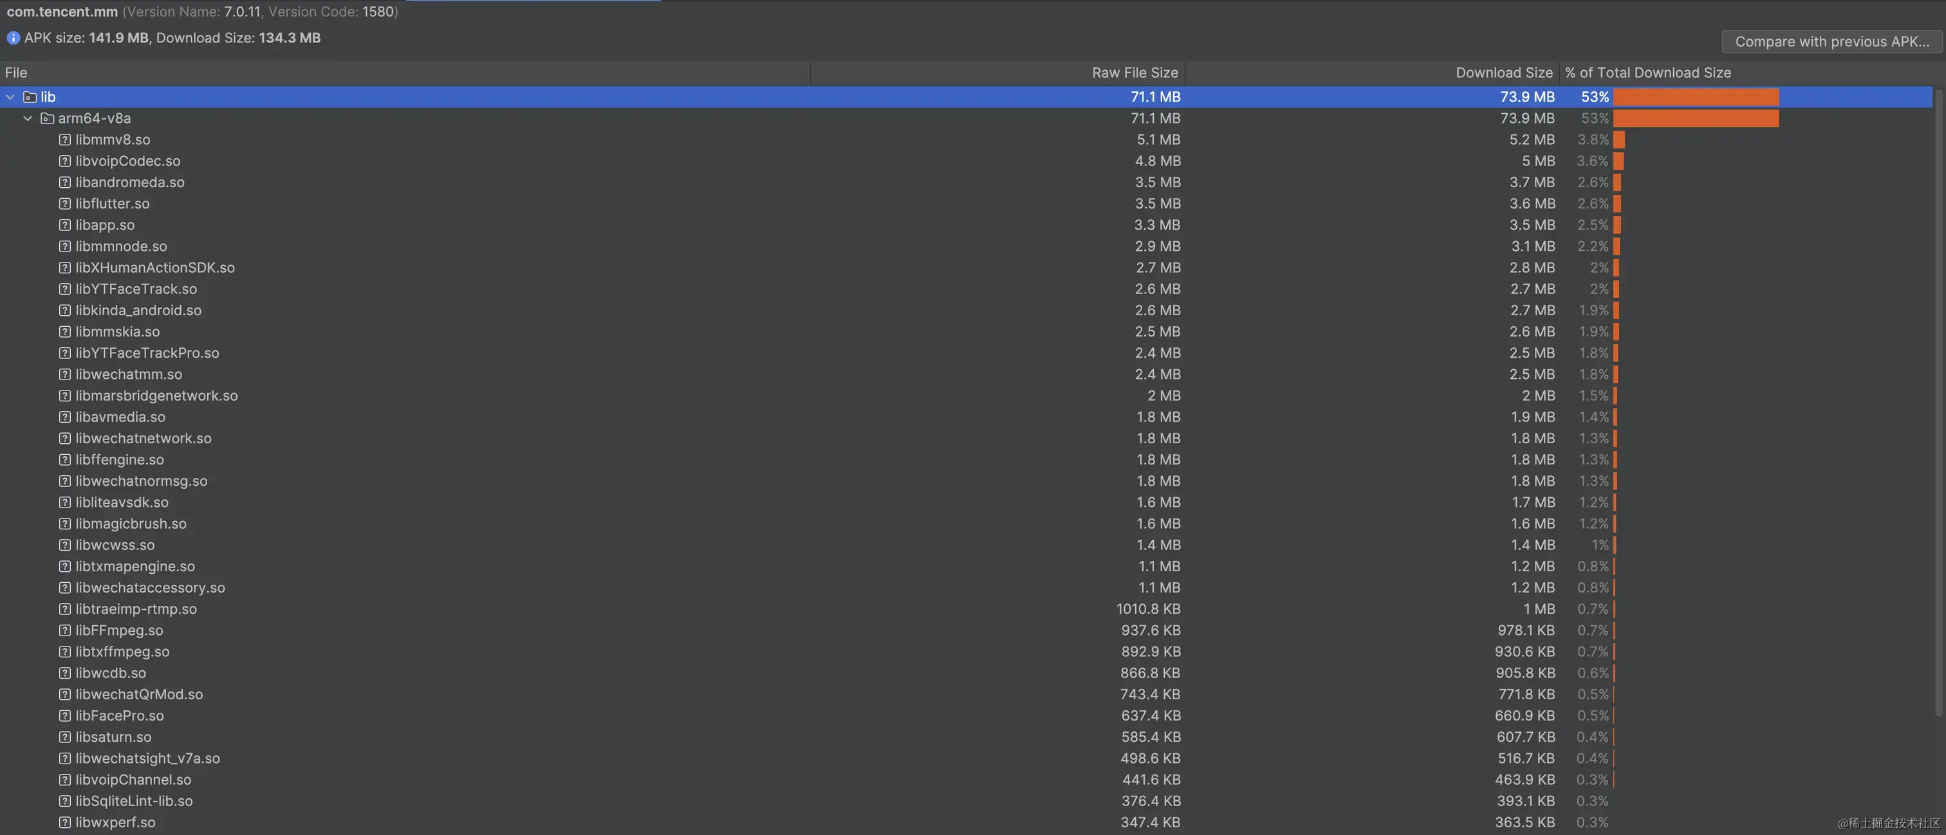Click the info icon beside APK size

click(x=13, y=38)
